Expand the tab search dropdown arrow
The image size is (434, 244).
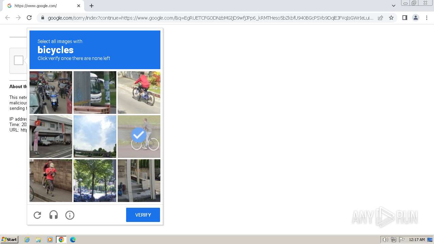[x=394, y=6]
